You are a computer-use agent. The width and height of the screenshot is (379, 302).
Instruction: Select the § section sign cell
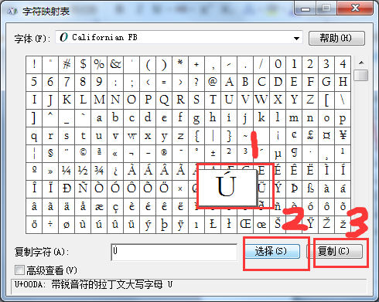tap(50, 153)
